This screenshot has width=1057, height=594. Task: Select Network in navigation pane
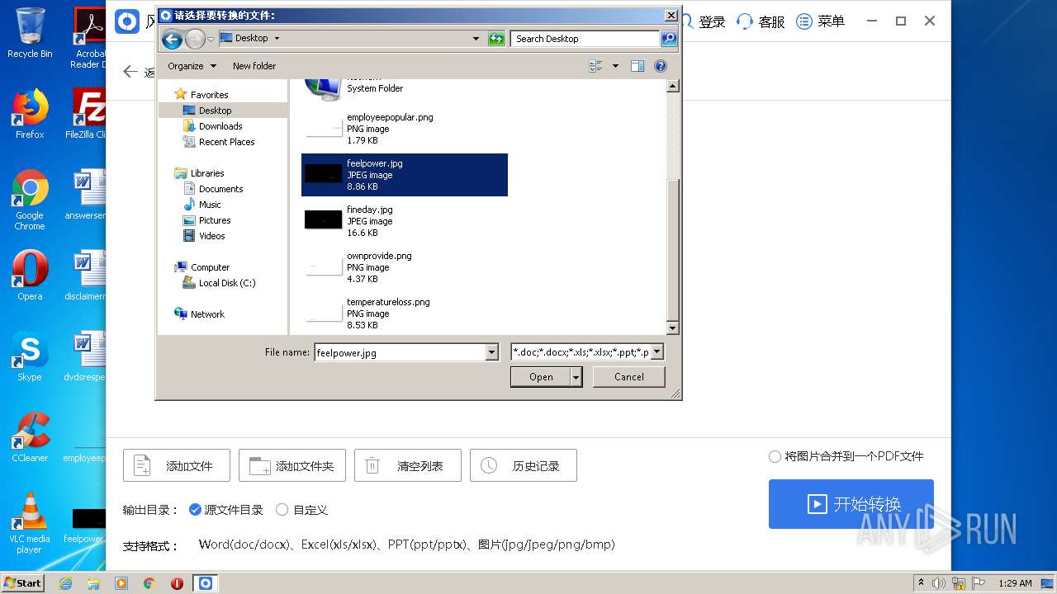207,314
